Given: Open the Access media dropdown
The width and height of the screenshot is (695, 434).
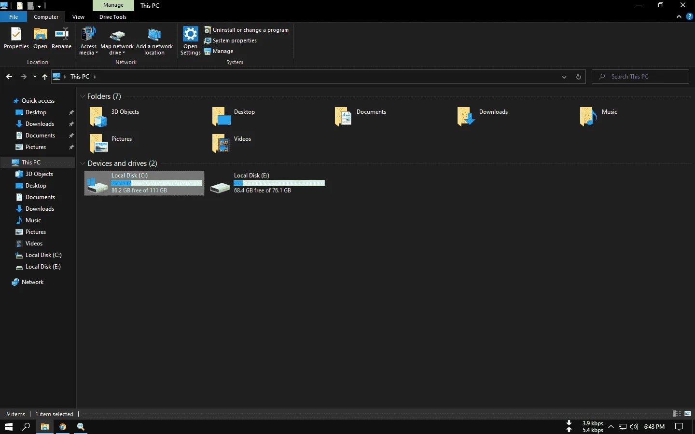Looking at the screenshot, I should pyautogui.click(x=88, y=41).
